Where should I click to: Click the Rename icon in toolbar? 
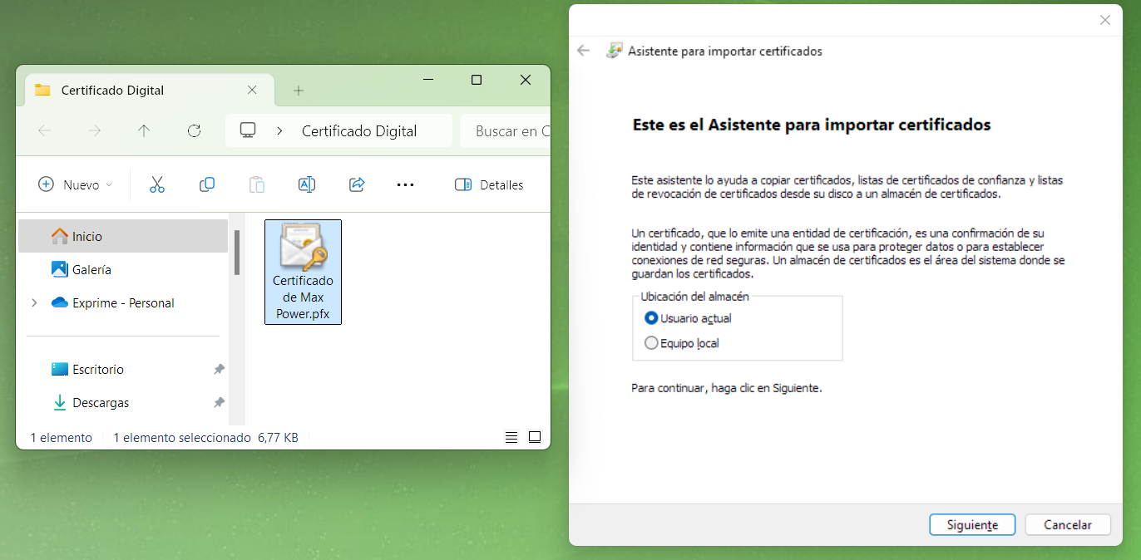(307, 184)
